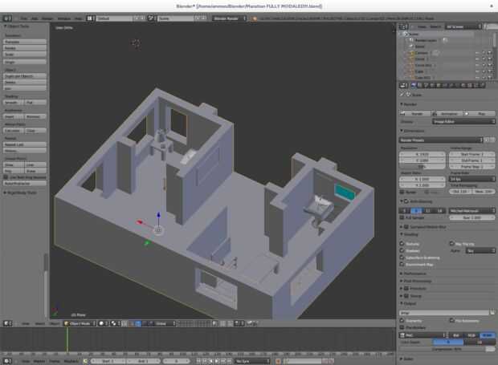Click the output folder browse icon
This screenshot has height=365, width=498.
point(492,312)
